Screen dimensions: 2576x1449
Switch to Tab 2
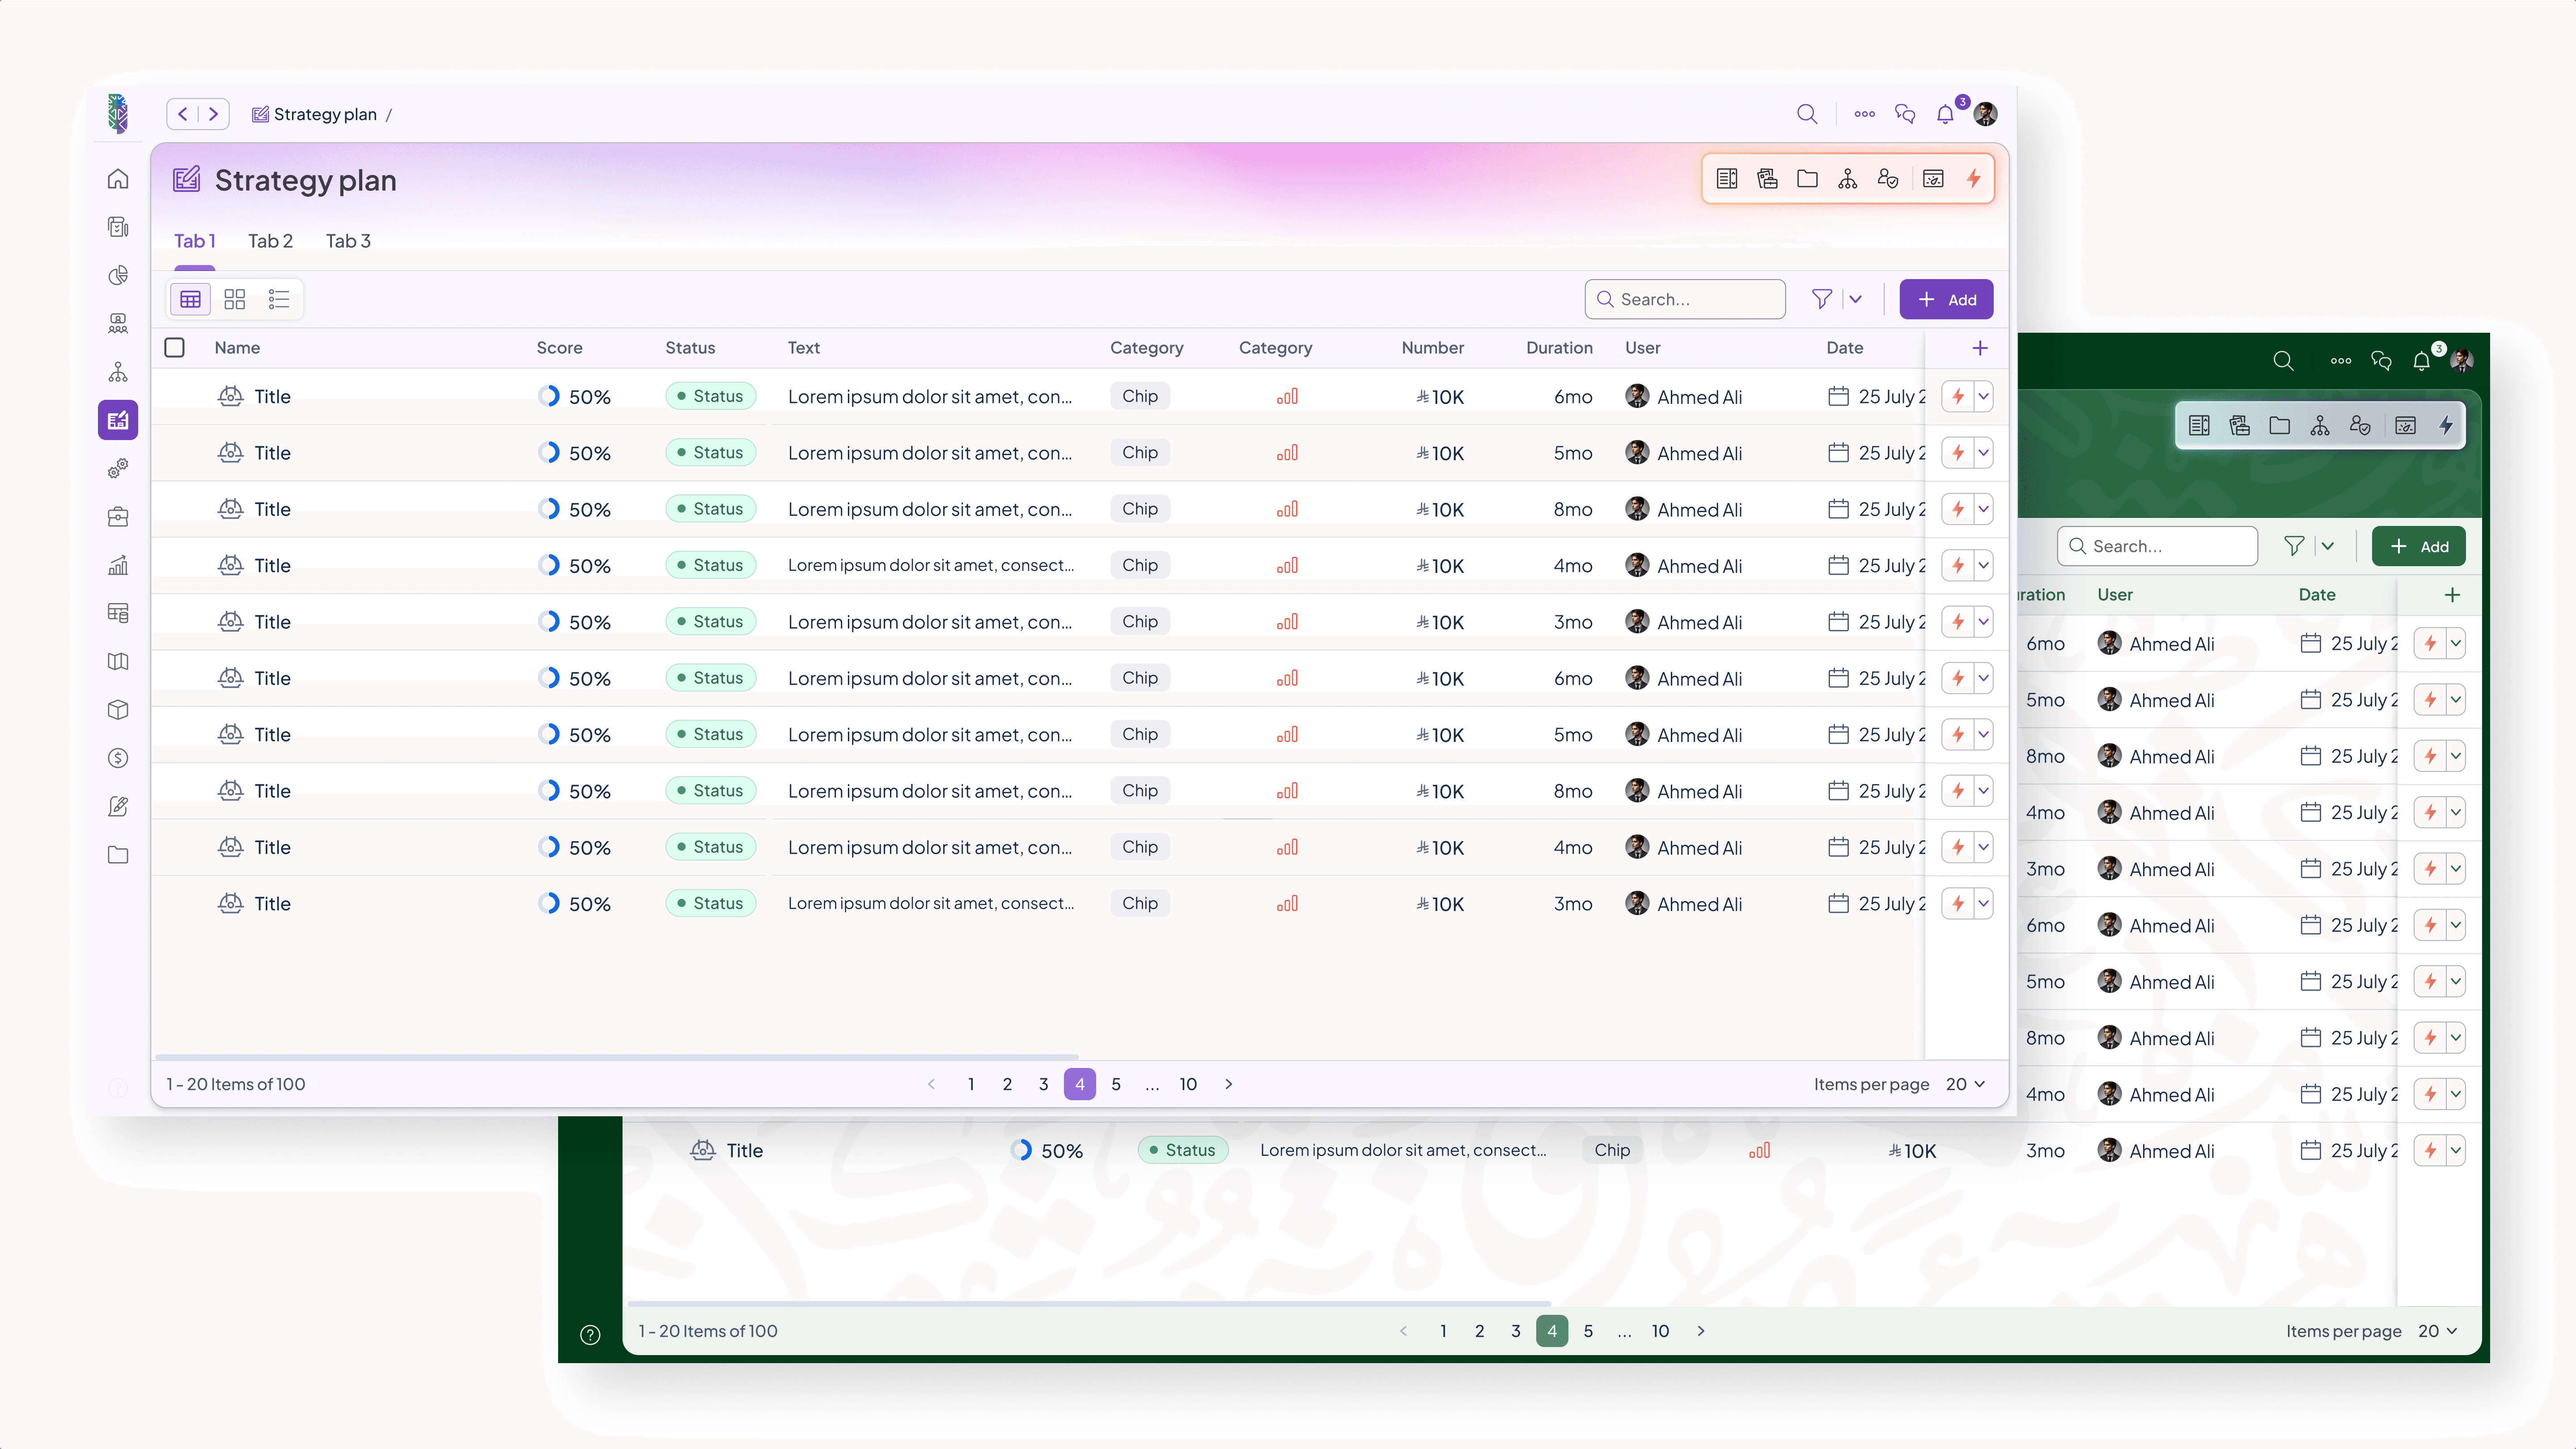[270, 241]
